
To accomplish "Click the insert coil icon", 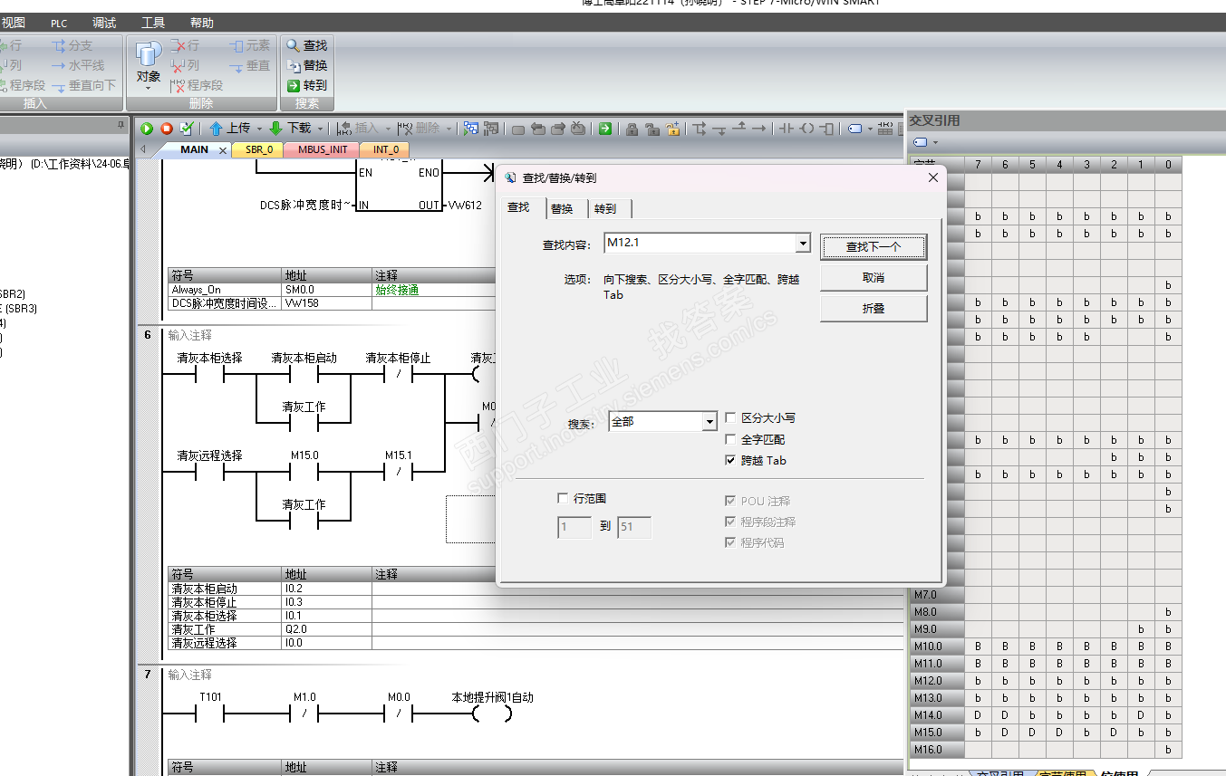I will [806, 129].
